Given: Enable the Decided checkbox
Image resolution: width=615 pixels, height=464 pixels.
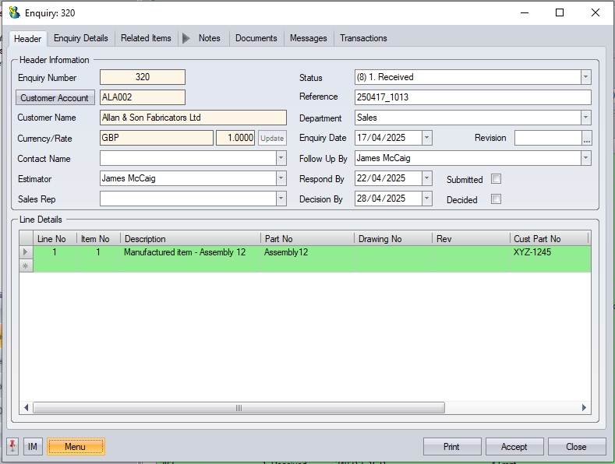Looking at the screenshot, I should pyautogui.click(x=496, y=199).
